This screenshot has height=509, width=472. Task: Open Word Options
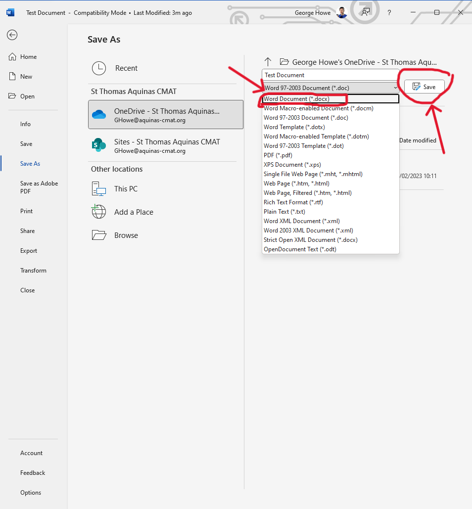(x=31, y=493)
